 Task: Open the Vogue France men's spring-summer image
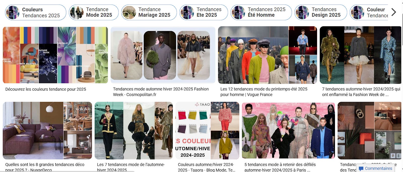point(267,55)
